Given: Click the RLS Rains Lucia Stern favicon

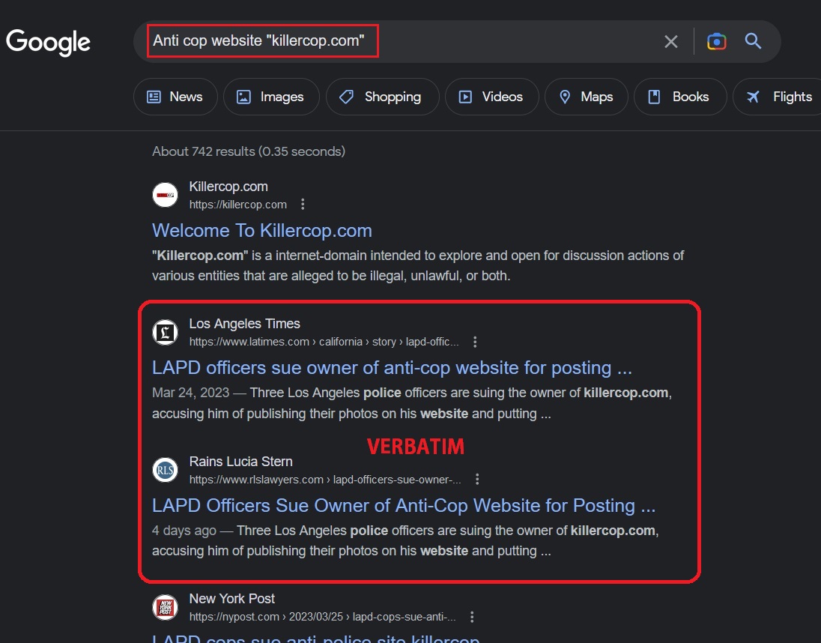Looking at the screenshot, I should 165,470.
